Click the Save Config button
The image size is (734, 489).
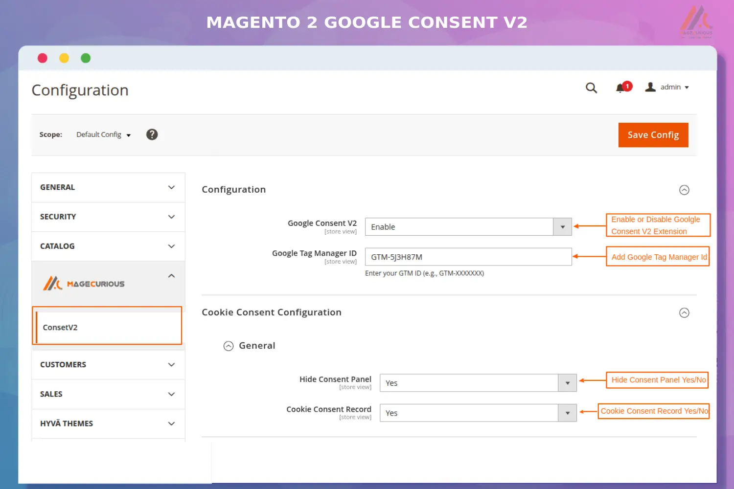click(x=653, y=135)
